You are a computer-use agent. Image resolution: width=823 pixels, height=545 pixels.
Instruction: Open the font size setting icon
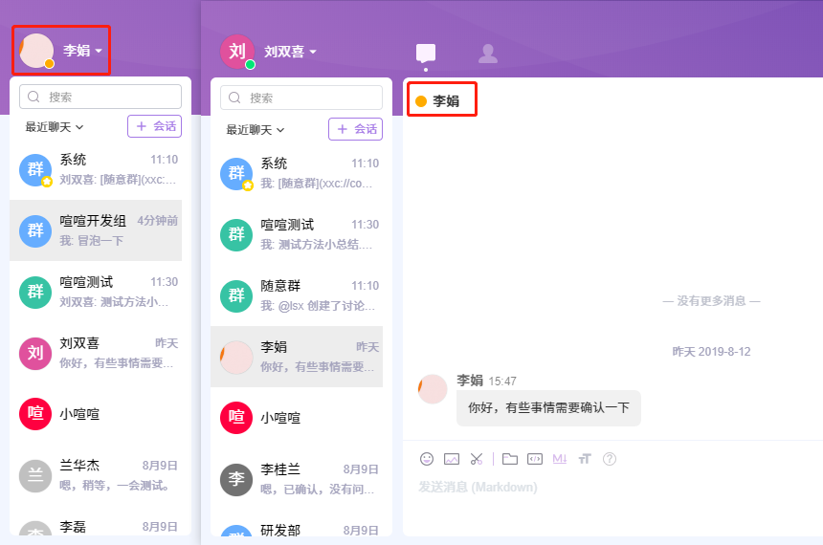585,459
